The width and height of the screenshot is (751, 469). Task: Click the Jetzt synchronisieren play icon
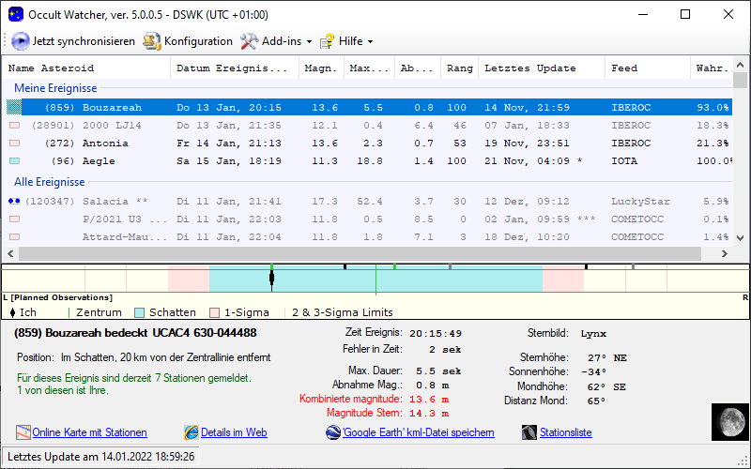click(21, 41)
